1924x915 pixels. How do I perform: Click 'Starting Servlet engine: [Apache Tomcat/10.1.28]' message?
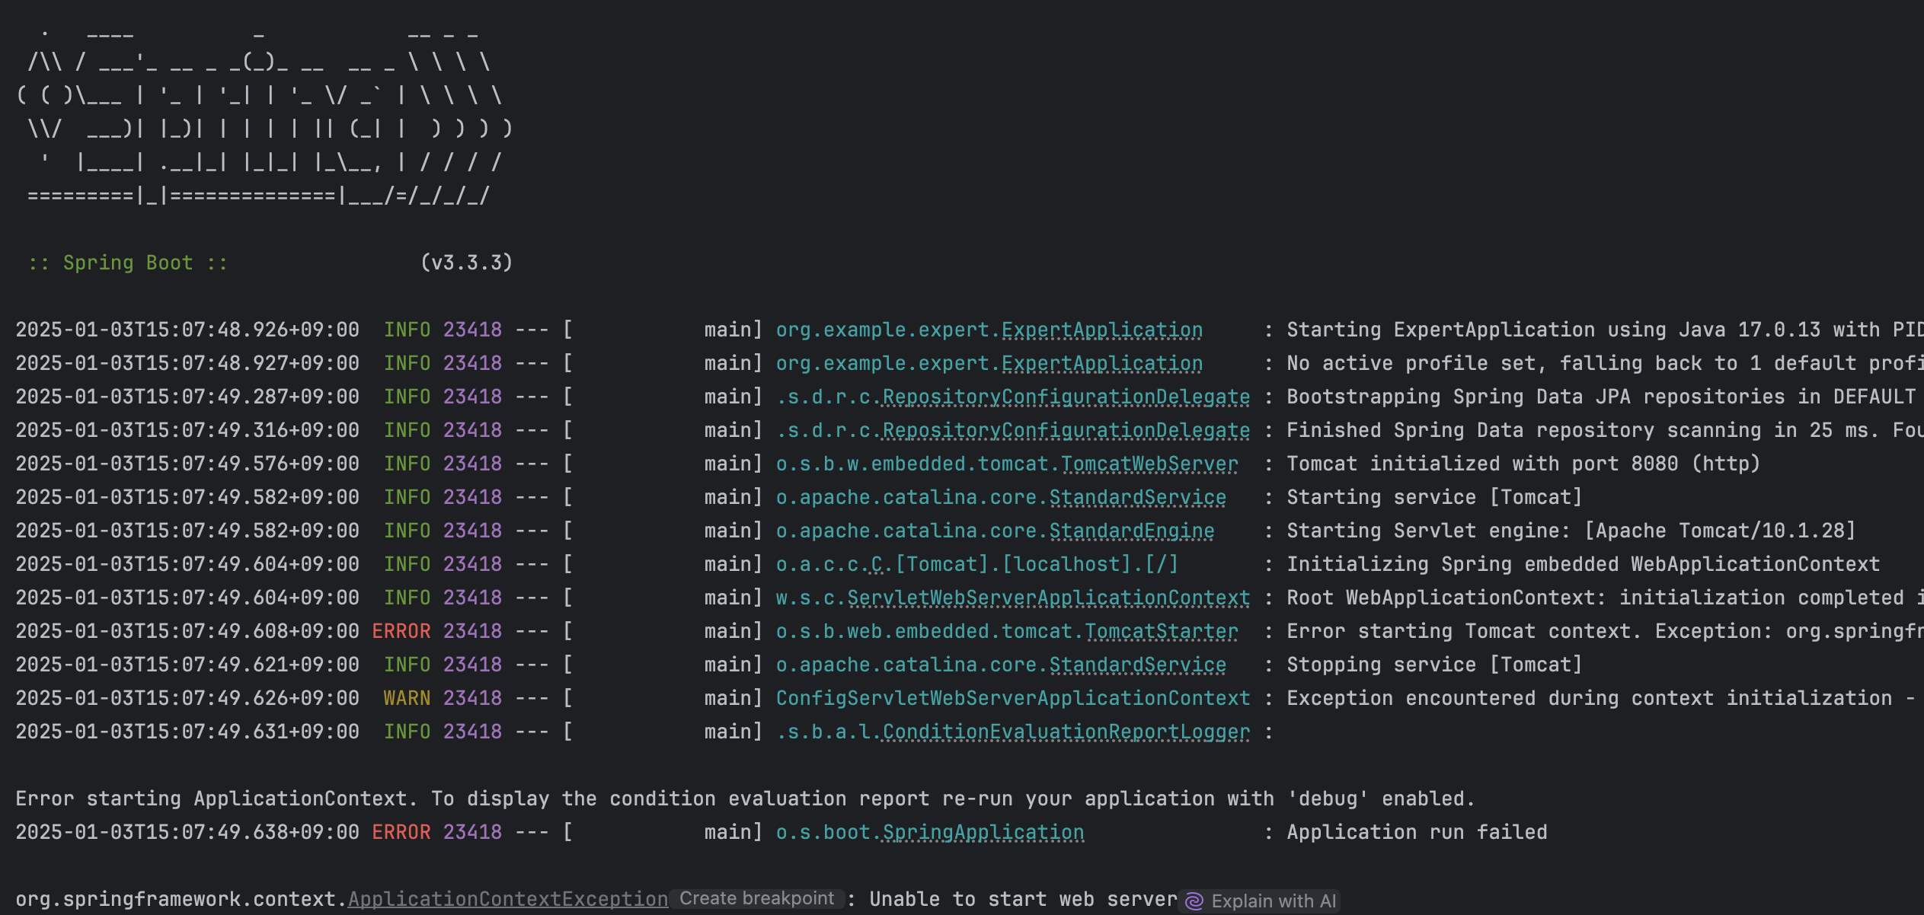[x=1571, y=531]
